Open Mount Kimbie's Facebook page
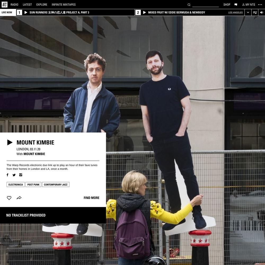 pos(8,175)
